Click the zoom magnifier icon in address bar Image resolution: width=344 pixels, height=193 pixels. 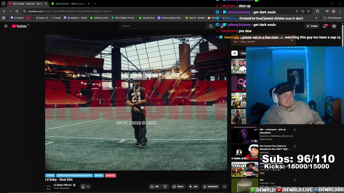297,11
